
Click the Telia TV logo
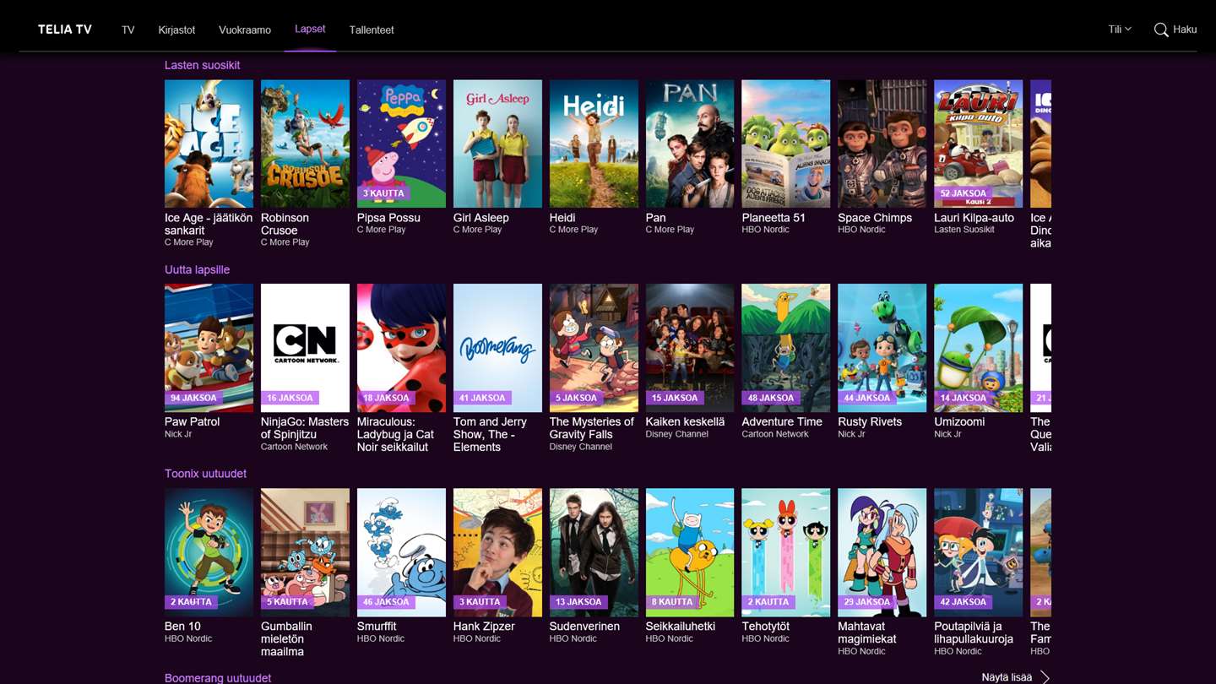(x=65, y=30)
